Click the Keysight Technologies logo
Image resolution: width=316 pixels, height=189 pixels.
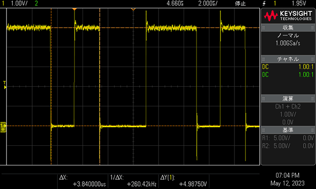point(288,16)
